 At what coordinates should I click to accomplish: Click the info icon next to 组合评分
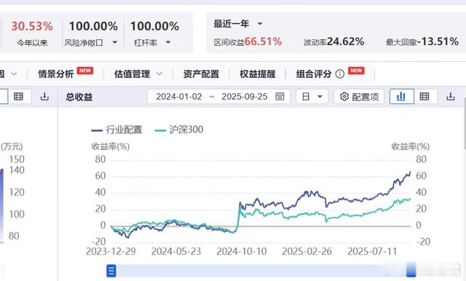[x=340, y=74]
